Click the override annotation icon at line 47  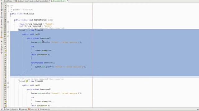click(5, 85)
